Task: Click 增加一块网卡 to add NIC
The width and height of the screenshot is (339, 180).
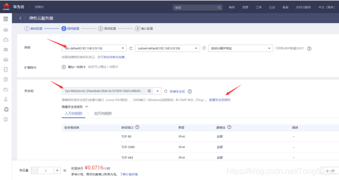Action: 77,67
